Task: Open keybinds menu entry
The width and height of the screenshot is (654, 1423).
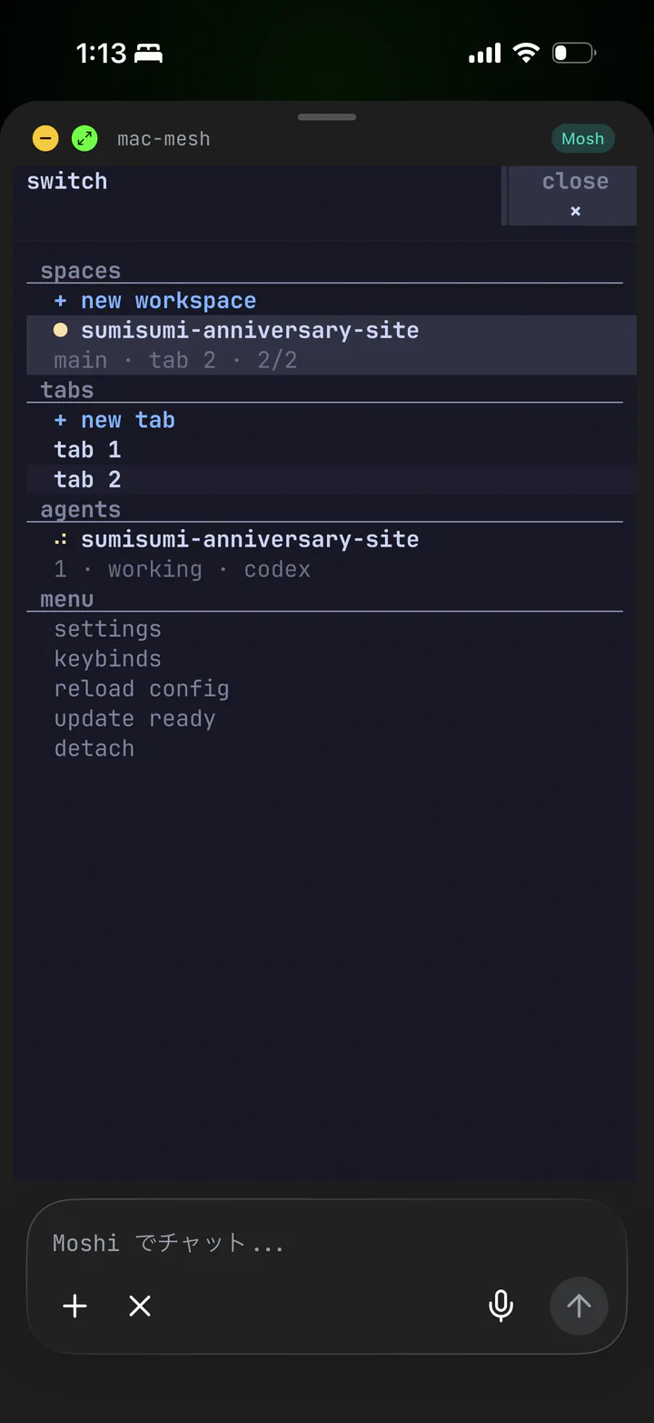Action: [x=107, y=659]
